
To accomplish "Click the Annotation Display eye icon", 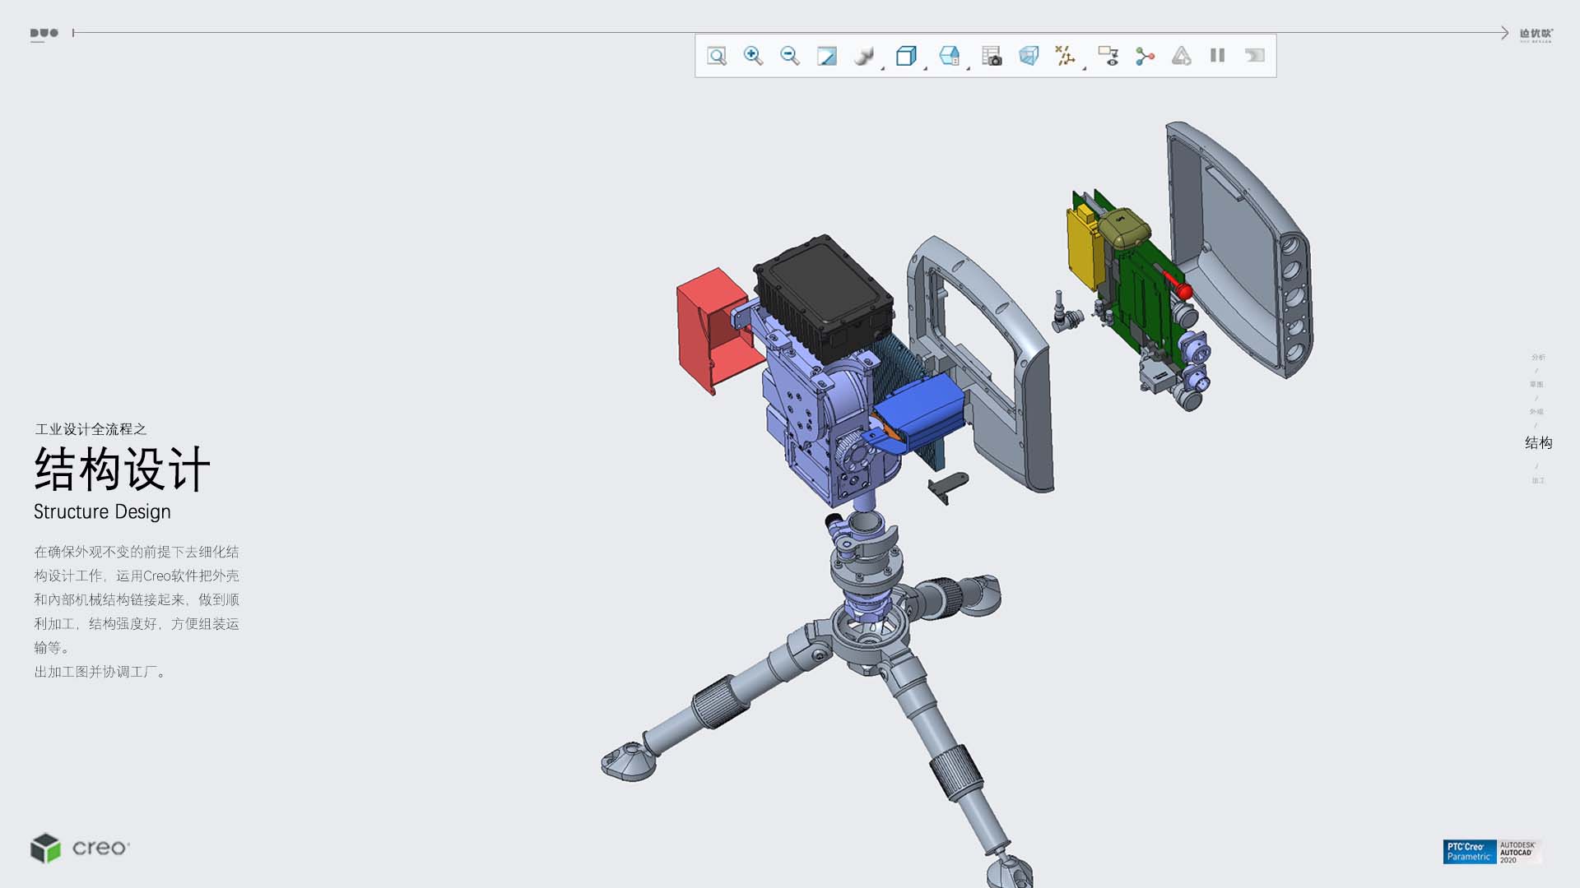I will click(x=1108, y=56).
